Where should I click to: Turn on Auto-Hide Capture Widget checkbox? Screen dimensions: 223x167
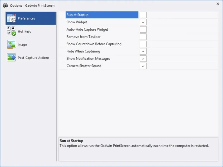coord(143,30)
